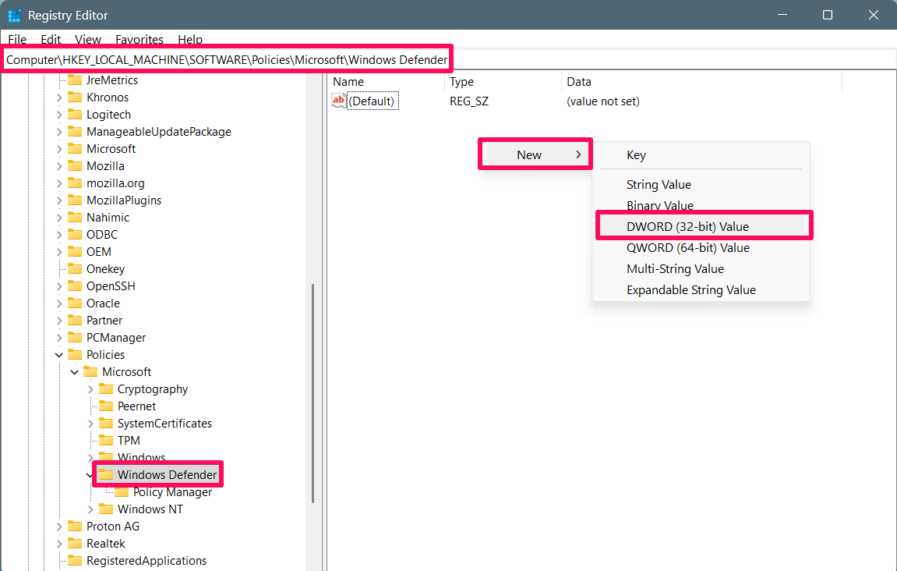Select the Microsoft key under SOFTWARE

pyautogui.click(x=111, y=149)
